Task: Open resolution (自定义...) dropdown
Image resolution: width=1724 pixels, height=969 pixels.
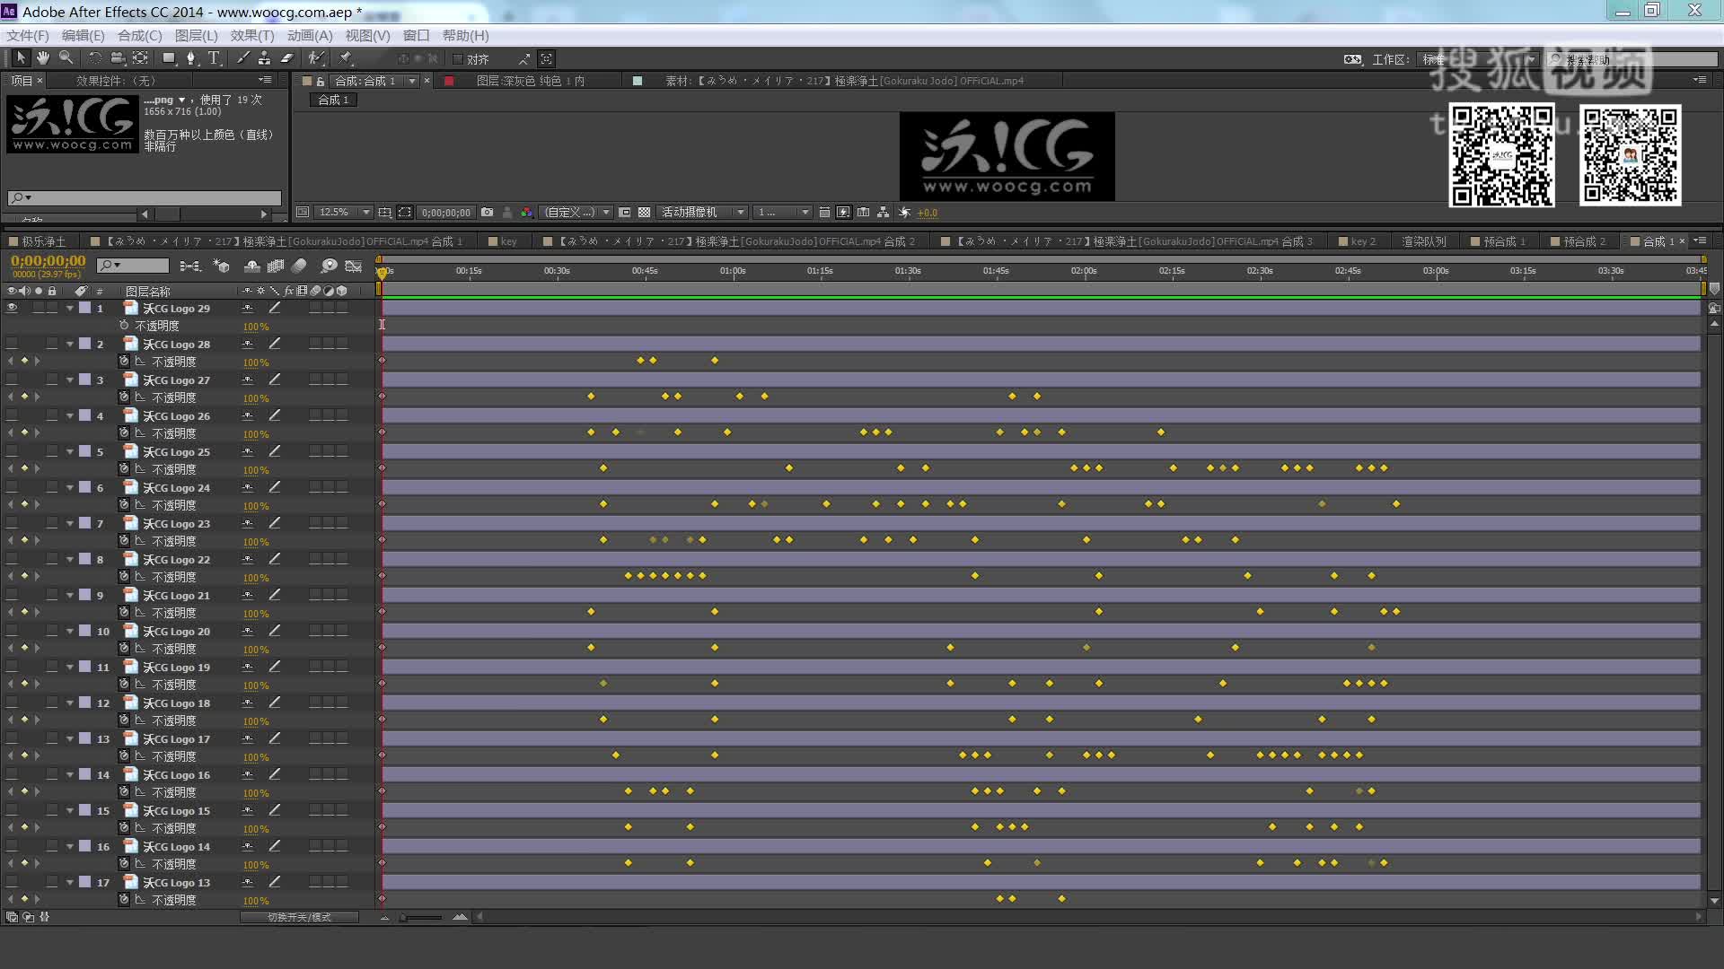Action: pyautogui.click(x=576, y=213)
